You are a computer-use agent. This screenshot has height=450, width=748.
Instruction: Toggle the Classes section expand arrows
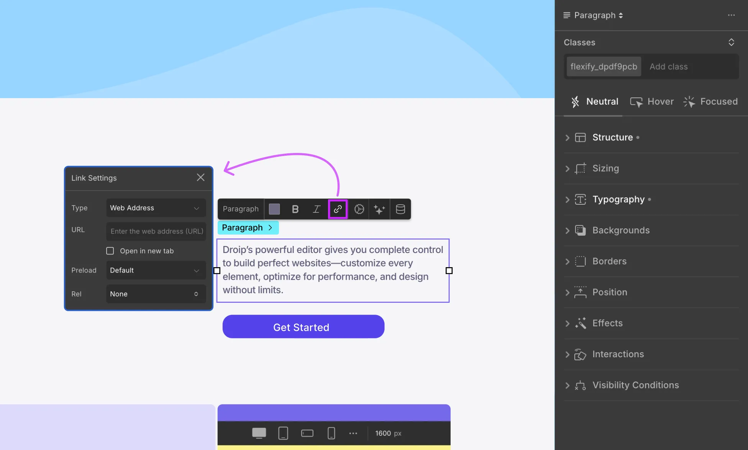point(731,42)
